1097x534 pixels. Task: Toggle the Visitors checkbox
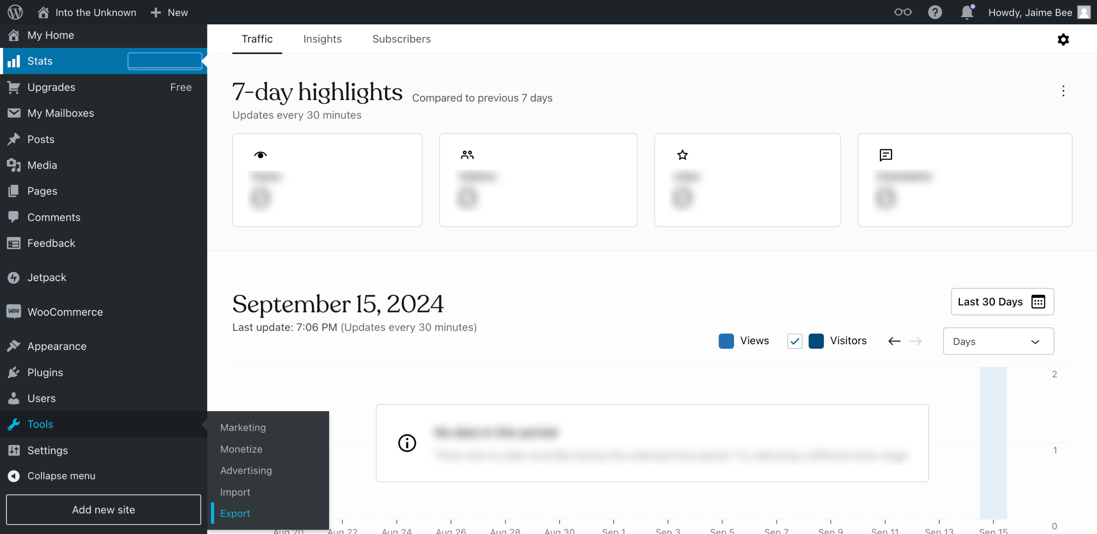(x=794, y=341)
